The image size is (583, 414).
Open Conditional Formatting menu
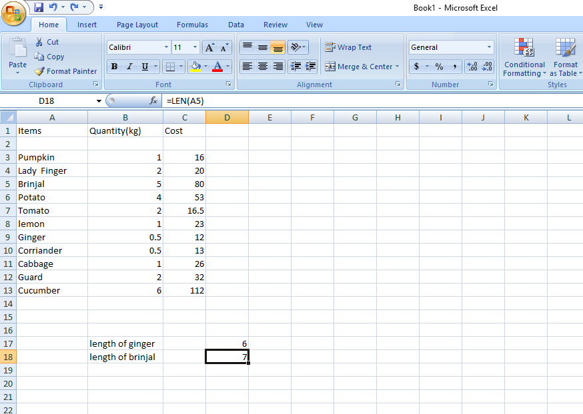(524, 57)
